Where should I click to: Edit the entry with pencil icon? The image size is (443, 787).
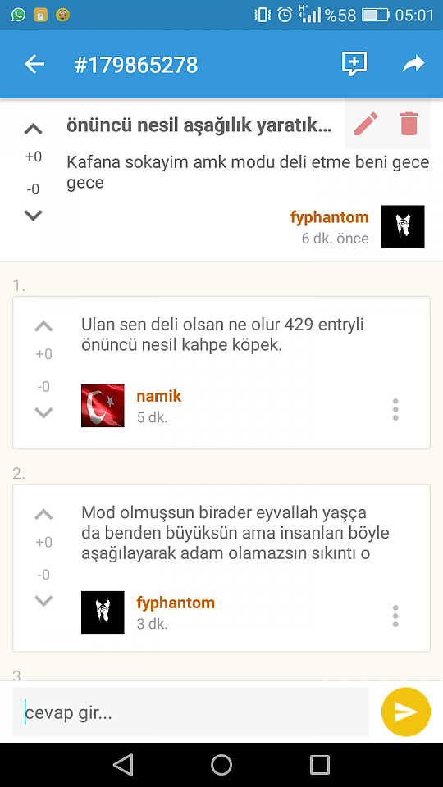click(x=366, y=124)
